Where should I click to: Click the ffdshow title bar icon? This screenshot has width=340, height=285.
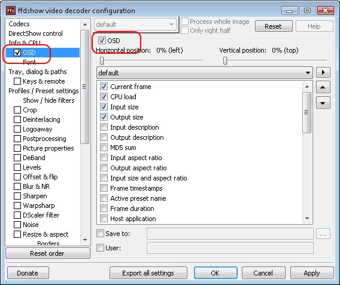coord(11,10)
